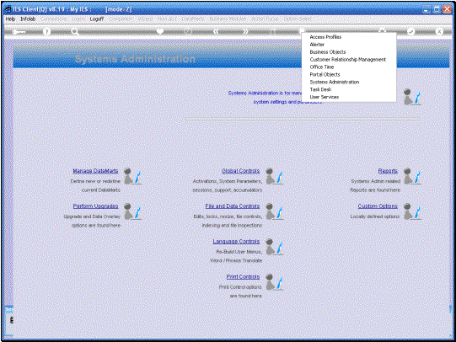Click Logoff in the menu bar
This screenshot has width=456, height=342.
(97, 19)
